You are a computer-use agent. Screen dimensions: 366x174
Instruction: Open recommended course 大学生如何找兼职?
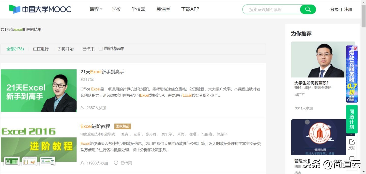311,83
